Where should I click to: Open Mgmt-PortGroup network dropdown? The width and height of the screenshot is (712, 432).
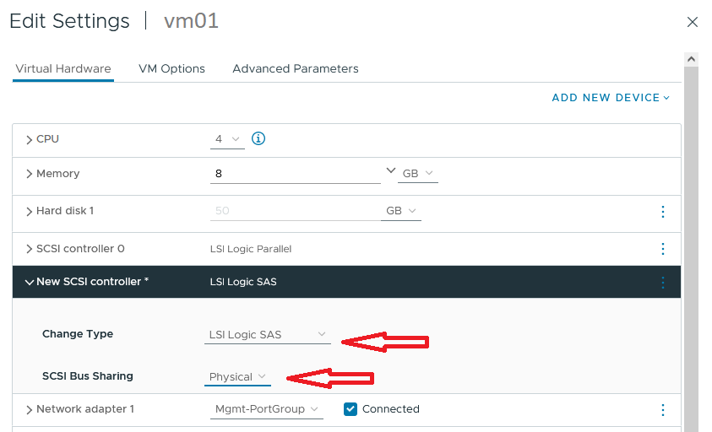[x=267, y=409]
